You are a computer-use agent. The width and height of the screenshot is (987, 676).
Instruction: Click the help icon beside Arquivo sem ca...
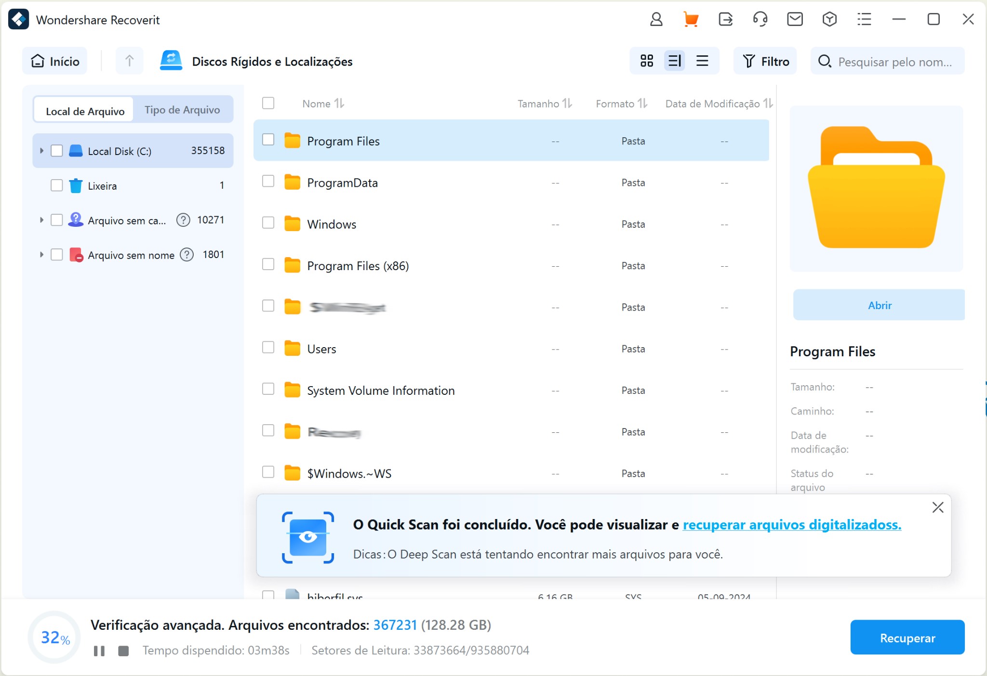183,220
